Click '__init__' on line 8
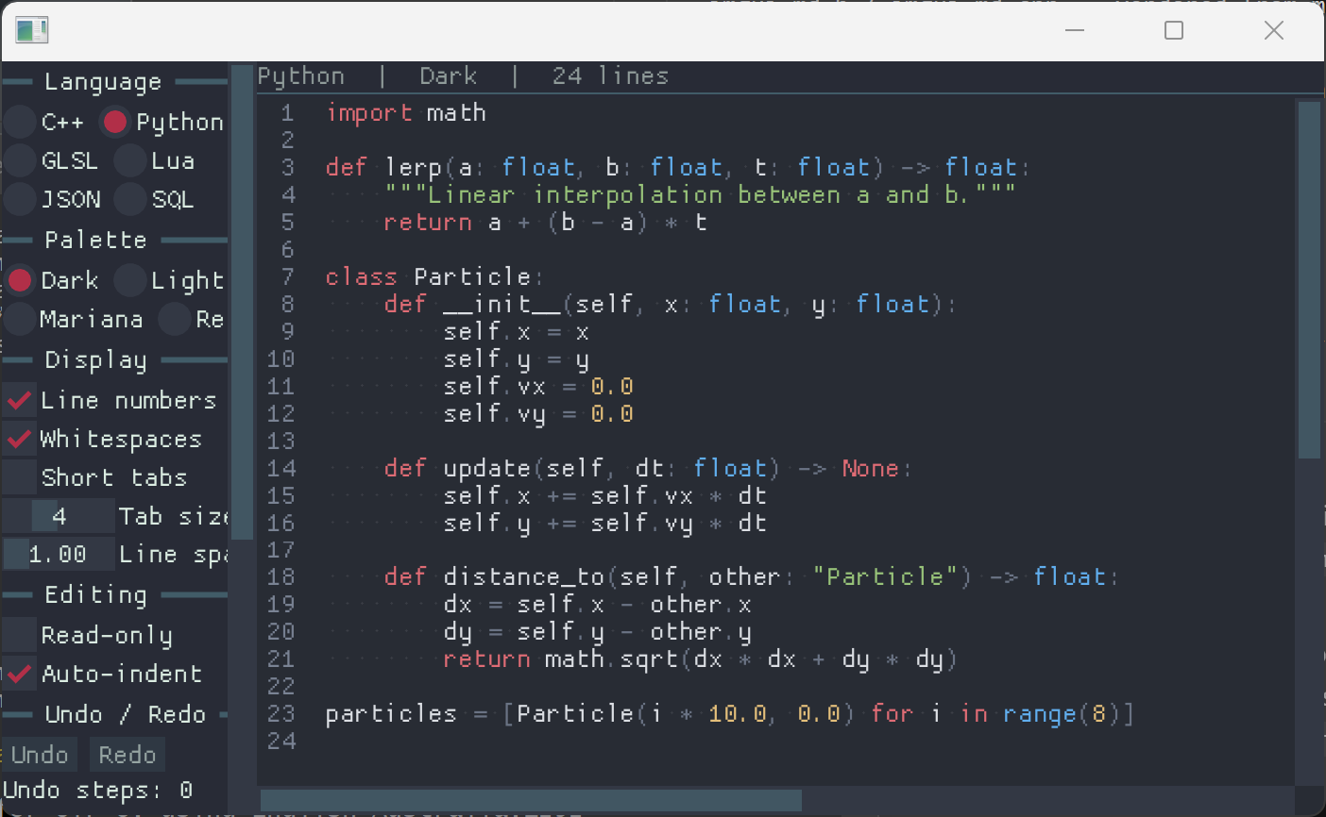The width and height of the screenshot is (1326, 817). [x=503, y=305]
